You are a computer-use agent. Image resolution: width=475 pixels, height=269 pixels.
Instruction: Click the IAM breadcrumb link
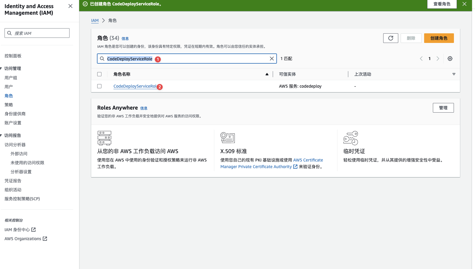click(95, 20)
